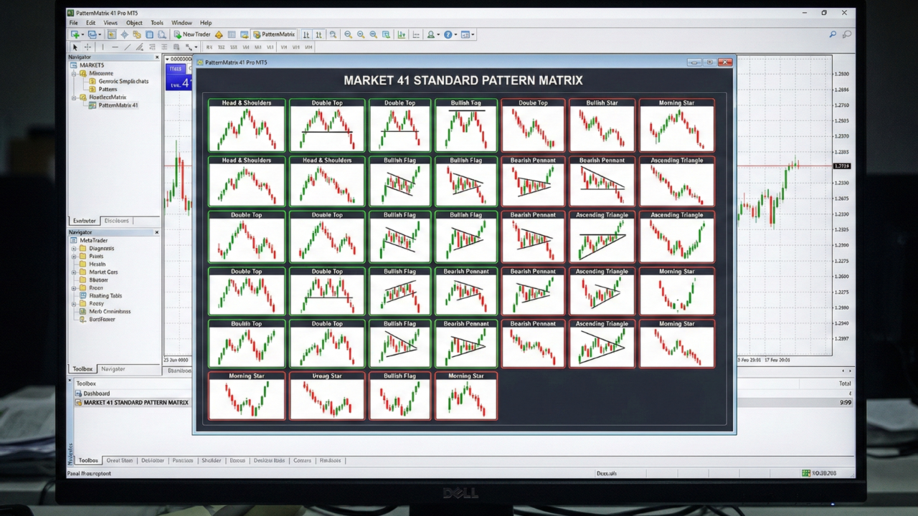This screenshot has height=516, width=918.
Task: Close the MetaTrader Navigator panel with its X
Action: pos(157,232)
